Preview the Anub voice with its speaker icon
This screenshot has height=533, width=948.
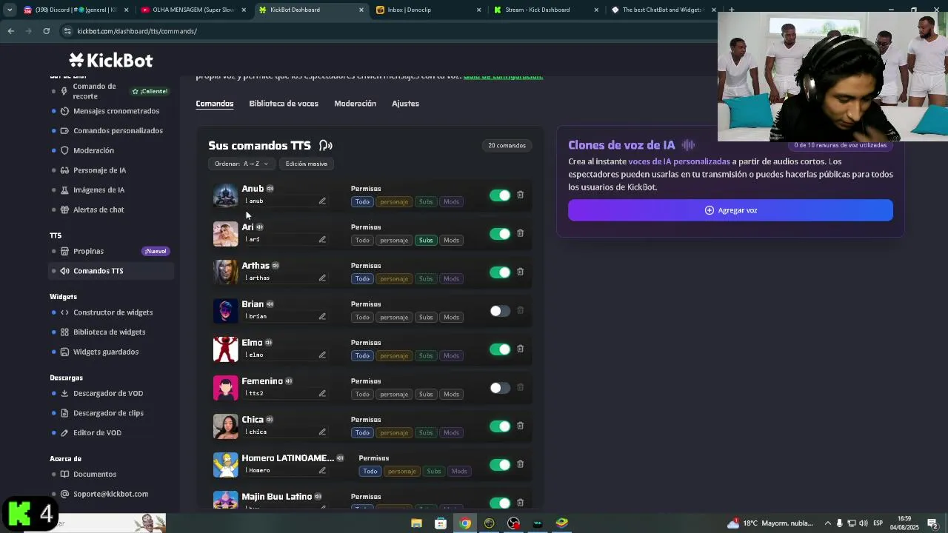[270, 189]
